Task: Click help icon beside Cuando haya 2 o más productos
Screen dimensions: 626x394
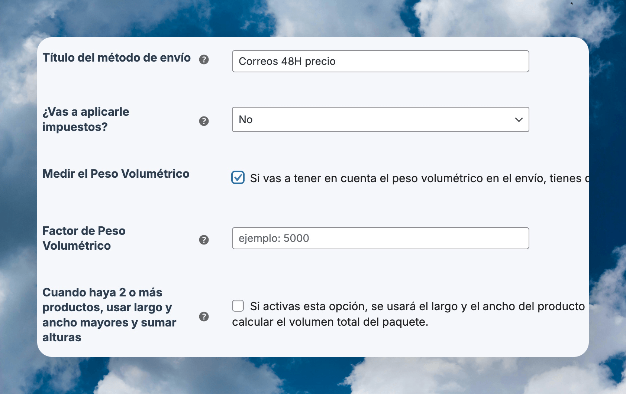Action: pyautogui.click(x=204, y=316)
